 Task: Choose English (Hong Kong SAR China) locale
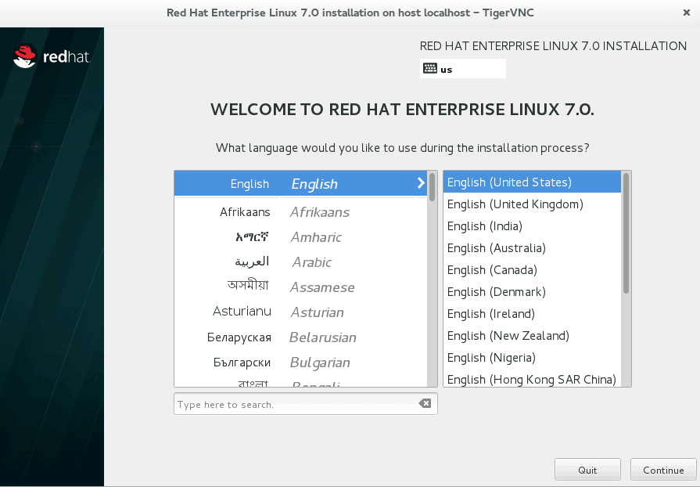click(x=532, y=379)
